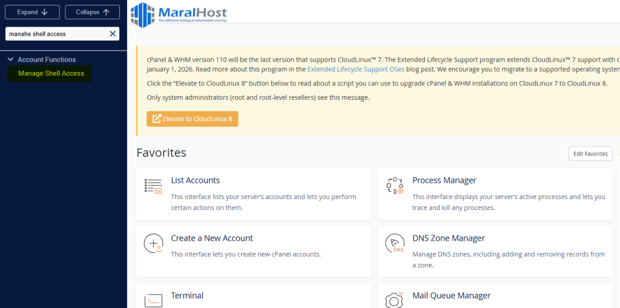
Task: Open the Terminal title link
Action: [187, 295]
